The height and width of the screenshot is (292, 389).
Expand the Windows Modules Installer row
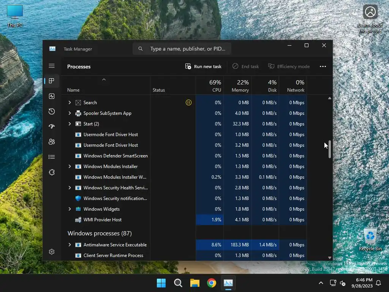(70, 167)
